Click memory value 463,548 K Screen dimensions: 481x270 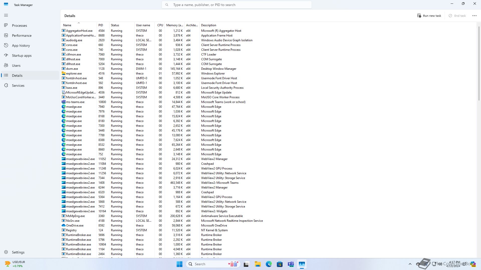176,183
